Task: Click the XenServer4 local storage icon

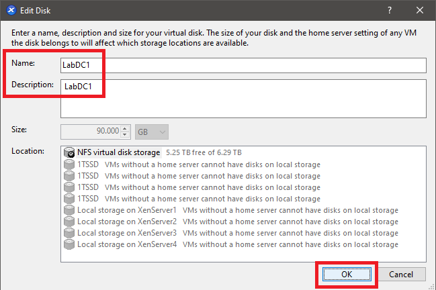Action: click(69, 244)
